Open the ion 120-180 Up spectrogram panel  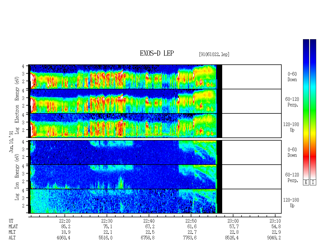155,201
